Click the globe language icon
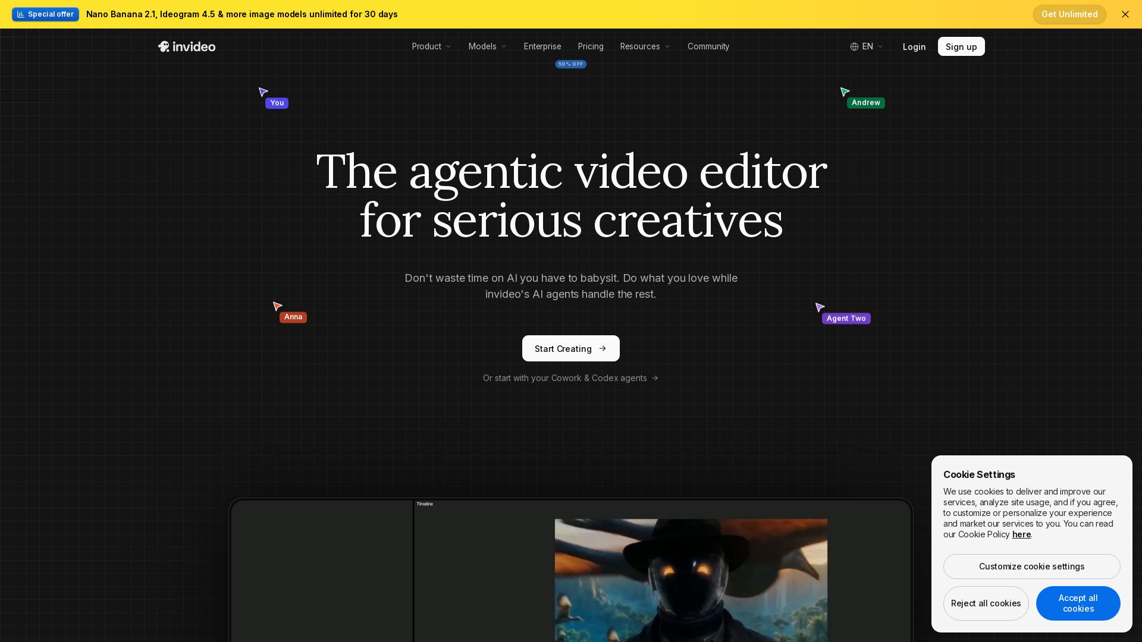The image size is (1142, 642). tap(854, 46)
